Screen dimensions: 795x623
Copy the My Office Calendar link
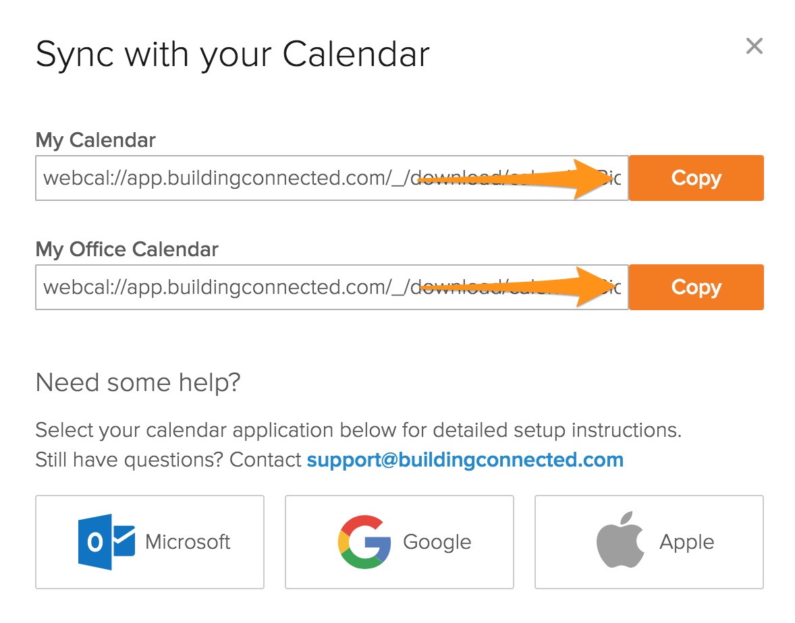(696, 288)
